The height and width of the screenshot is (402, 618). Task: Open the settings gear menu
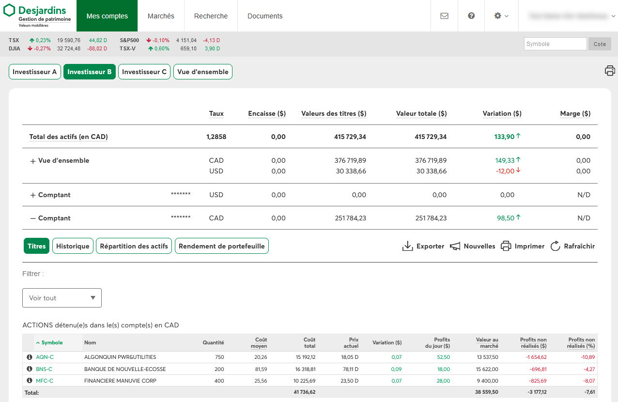501,15
